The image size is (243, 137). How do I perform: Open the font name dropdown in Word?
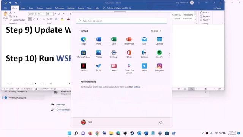(x=45, y=14)
